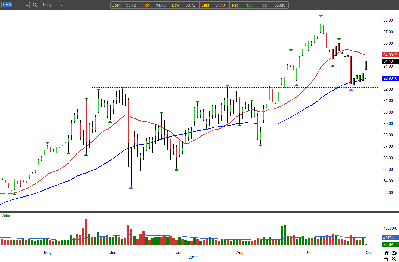Click the blue pivot marker below August low
399x262 pixels.
coord(260,145)
